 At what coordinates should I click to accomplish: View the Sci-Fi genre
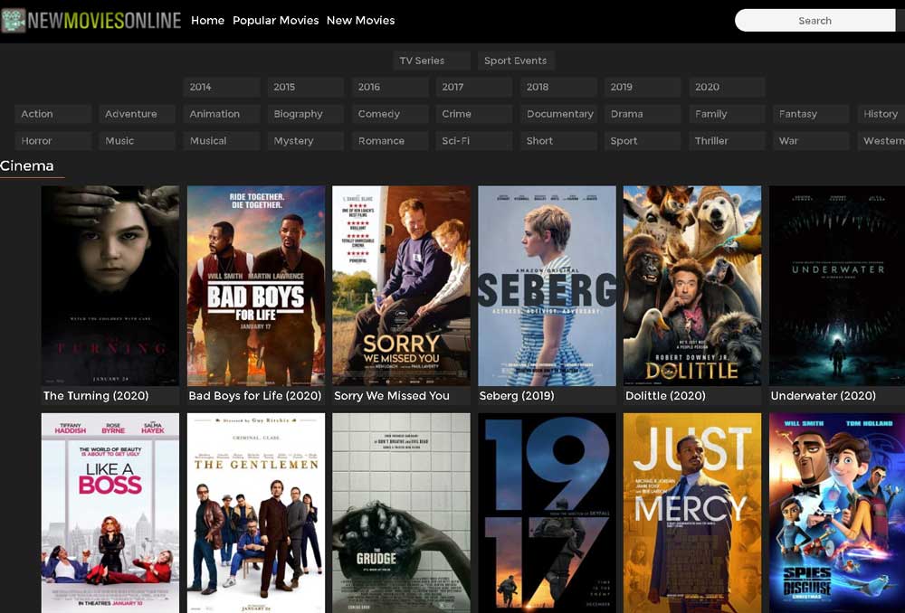pyautogui.click(x=474, y=141)
